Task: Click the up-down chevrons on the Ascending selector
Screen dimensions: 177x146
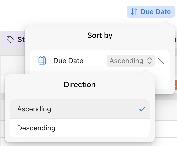Action: tap(149, 61)
